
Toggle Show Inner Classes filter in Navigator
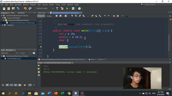(x=20, y=85)
